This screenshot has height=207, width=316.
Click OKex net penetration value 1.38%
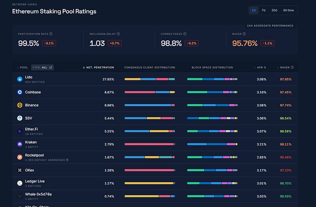pyautogui.click(x=109, y=170)
